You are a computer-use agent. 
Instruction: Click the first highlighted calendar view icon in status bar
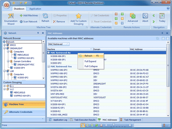coord(83,125)
